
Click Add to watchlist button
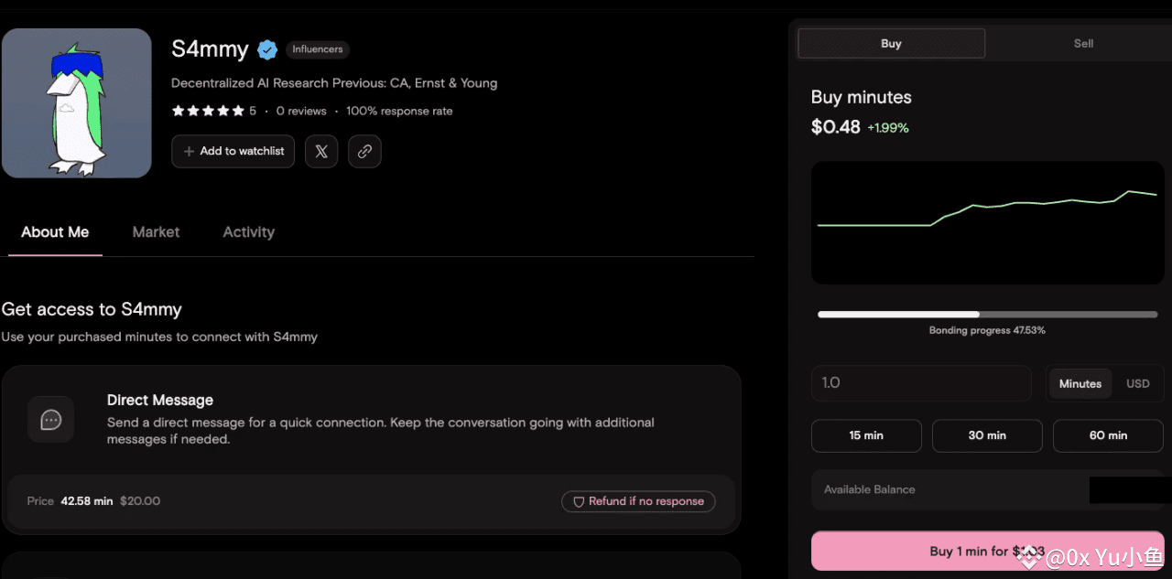pyautogui.click(x=233, y=152)
